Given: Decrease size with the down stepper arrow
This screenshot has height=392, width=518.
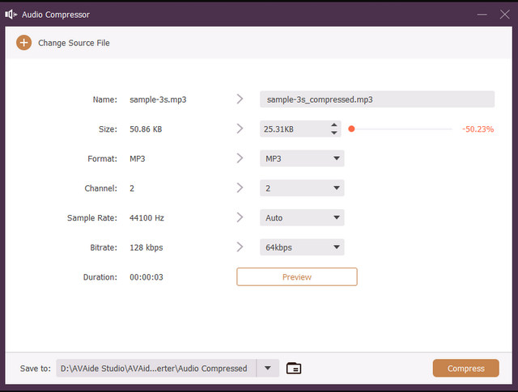Looking at the screenshot, I should 333,133.
